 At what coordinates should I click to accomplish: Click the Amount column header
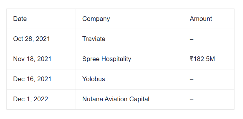pos(201,19)
